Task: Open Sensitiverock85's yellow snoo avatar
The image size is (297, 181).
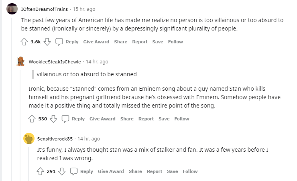Action: 29,138
